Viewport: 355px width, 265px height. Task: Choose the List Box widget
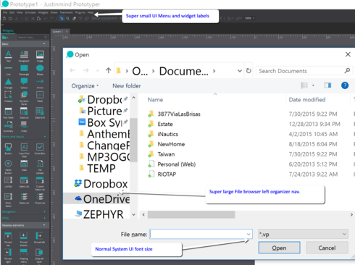point(9,182)
